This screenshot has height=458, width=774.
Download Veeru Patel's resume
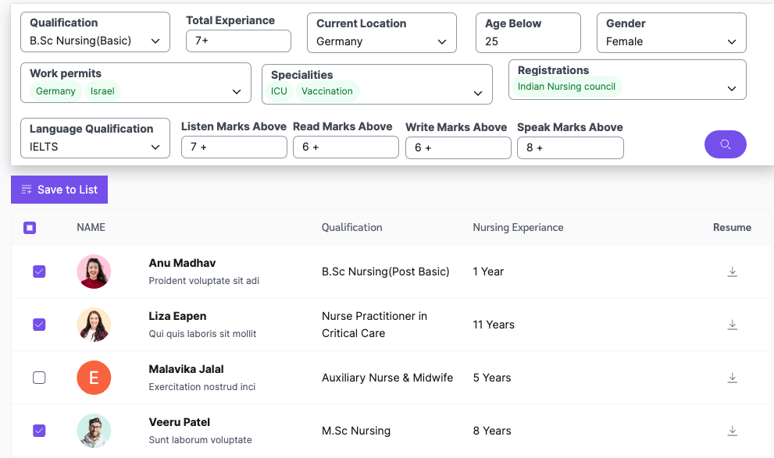732,431
